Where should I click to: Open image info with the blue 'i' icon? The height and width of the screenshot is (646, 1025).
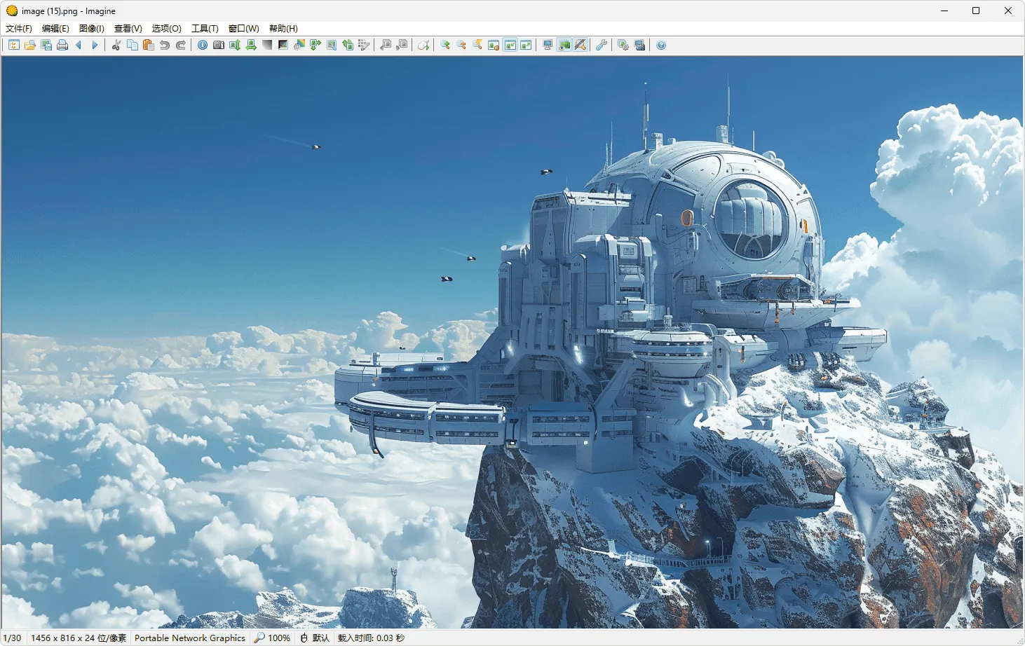(203, 45)
